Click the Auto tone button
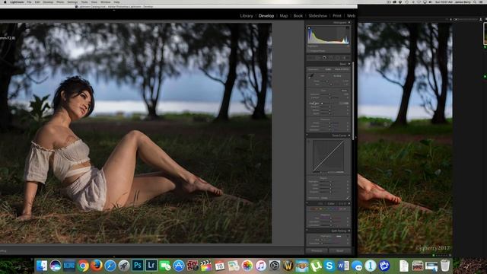This screenshot has width=487, height=274. pos(344,91)
